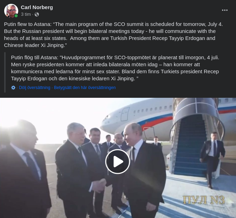Open the "3 tim" post timestamp
Image resolution: width=236 pixels, height=218 pixels.
click(x=26, y=14)
